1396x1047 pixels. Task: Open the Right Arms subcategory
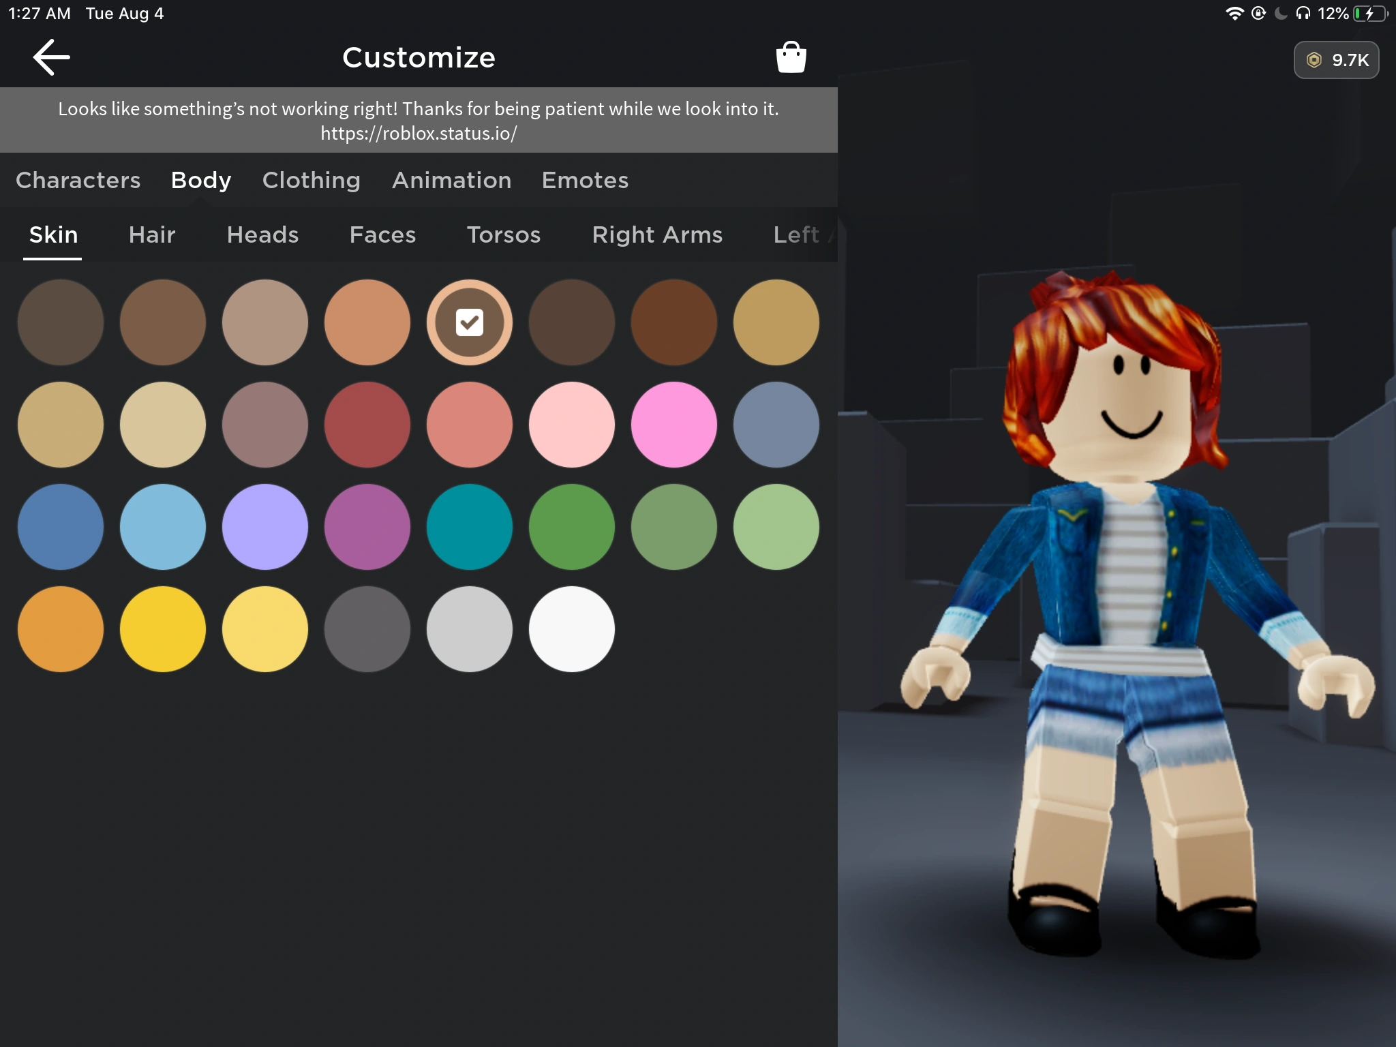[657, 234]
